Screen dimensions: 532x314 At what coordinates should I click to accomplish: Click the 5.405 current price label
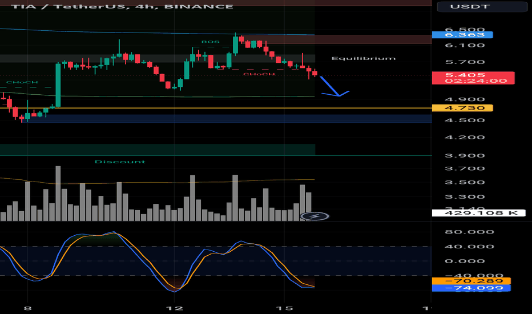tap(473, 78)
